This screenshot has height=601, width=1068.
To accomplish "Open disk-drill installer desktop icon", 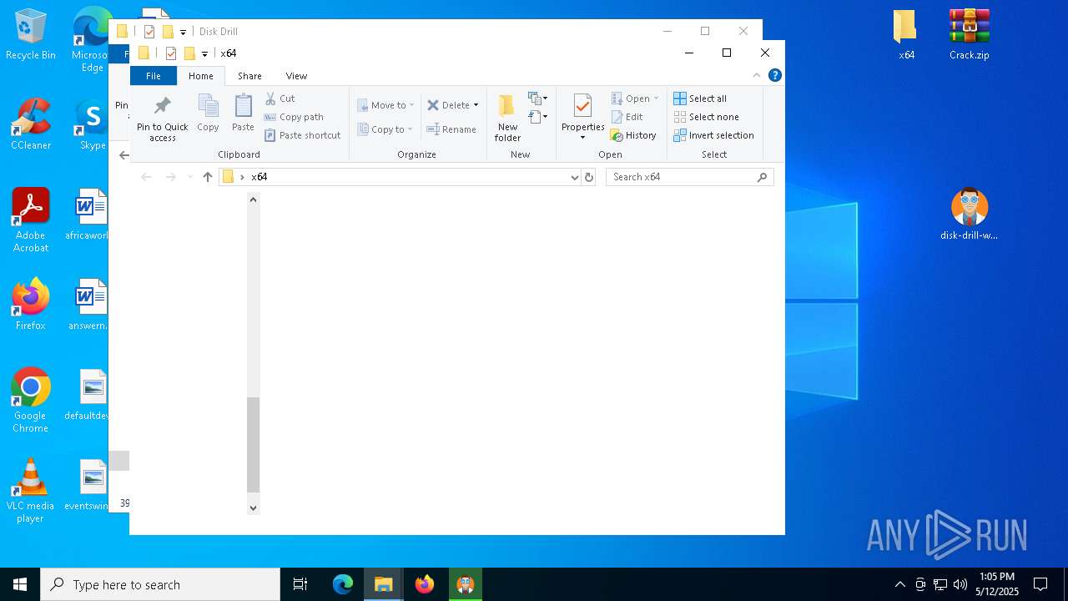I will coord(969,214).
